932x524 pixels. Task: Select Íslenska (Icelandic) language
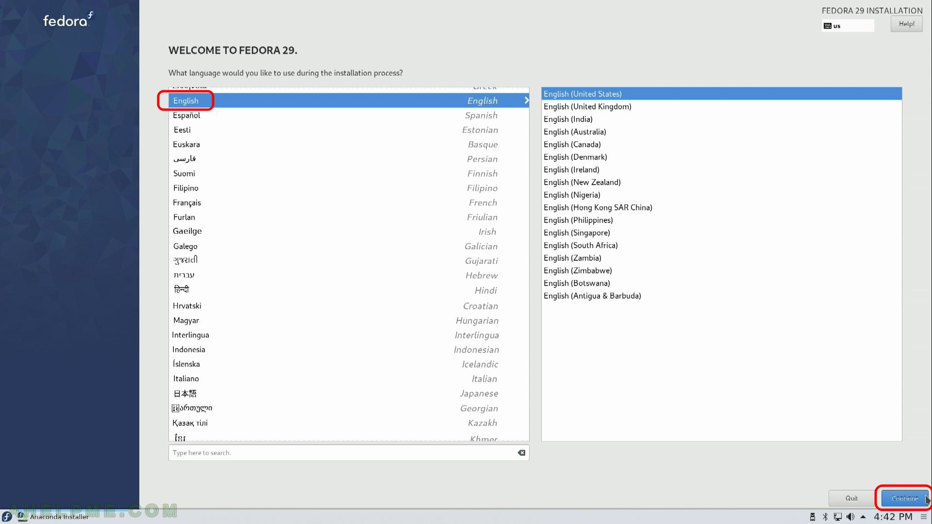349,364
